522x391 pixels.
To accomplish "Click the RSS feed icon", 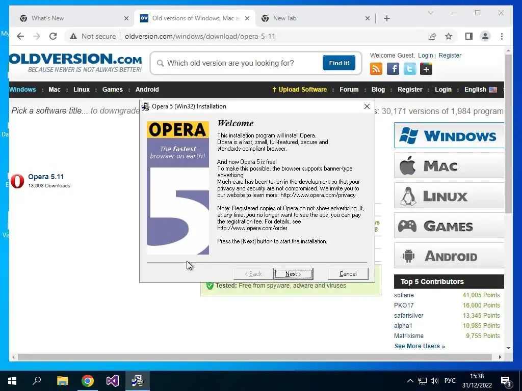I will click(x=376, y=69).
